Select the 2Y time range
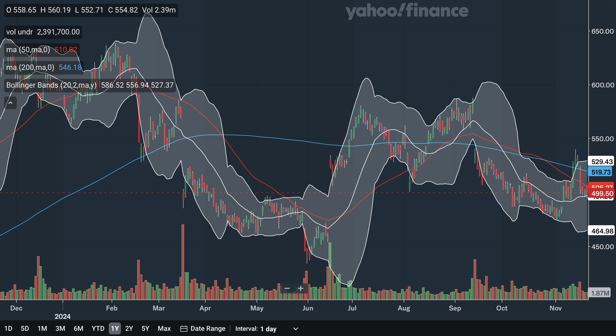This screenshot has width=616, height=336. [129, 328]
